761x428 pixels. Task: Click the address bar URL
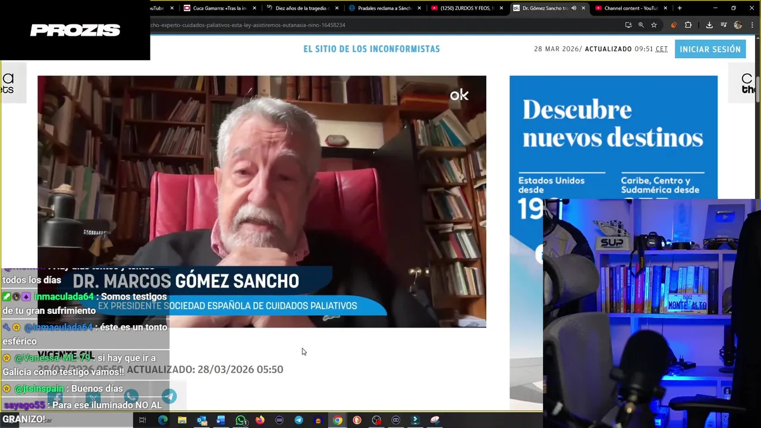click(x=248, y=25)
